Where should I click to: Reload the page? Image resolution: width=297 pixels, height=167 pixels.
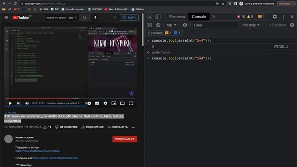pos(15,4)
